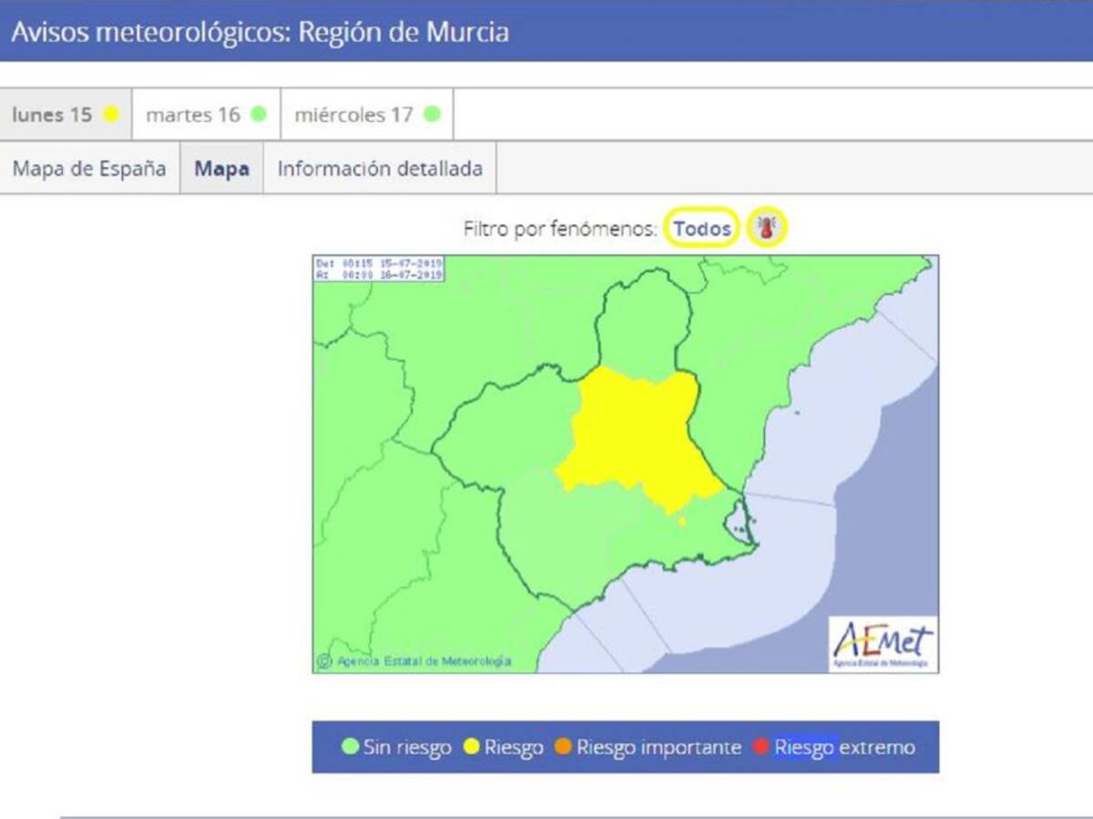Click the green Sin riesgo legend circle
Image resolution: width=1093 pixels, height=819 pixels.
350,748
